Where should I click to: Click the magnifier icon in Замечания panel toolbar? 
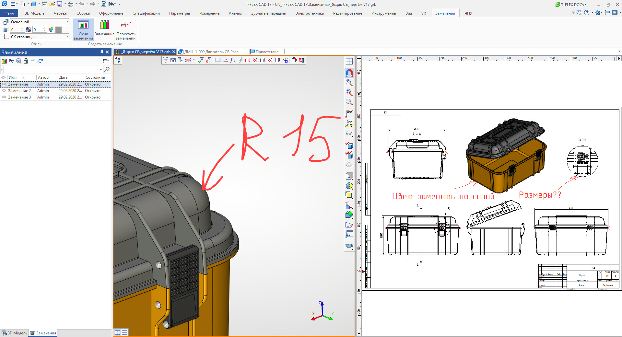coord(18,61)
